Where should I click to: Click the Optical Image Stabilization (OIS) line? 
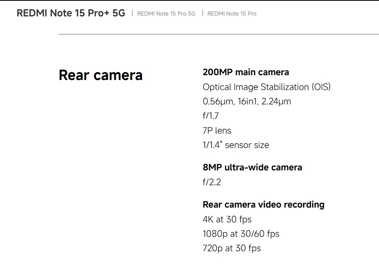[x=267, y=87]
